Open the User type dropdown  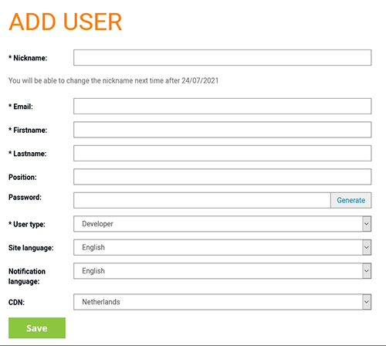coord(222,224)
